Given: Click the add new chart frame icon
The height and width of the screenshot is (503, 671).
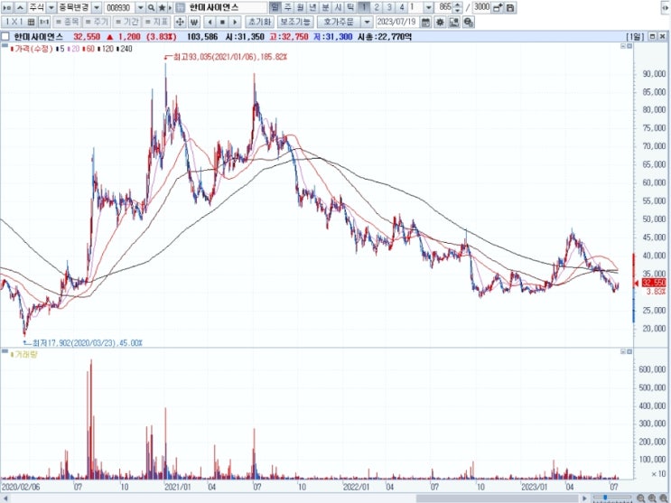Looking at the screenshot, I should [498, 8].
